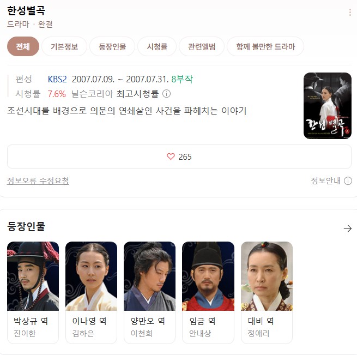Switch to the 기본정보 tab

point(64,46)
